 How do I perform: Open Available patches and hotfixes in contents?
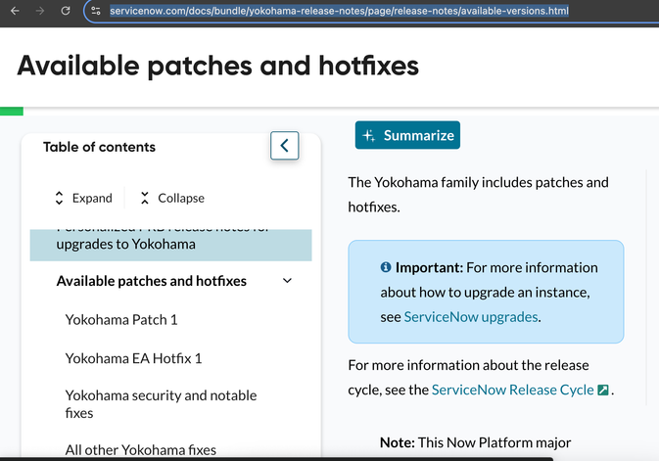coord(152,281)
